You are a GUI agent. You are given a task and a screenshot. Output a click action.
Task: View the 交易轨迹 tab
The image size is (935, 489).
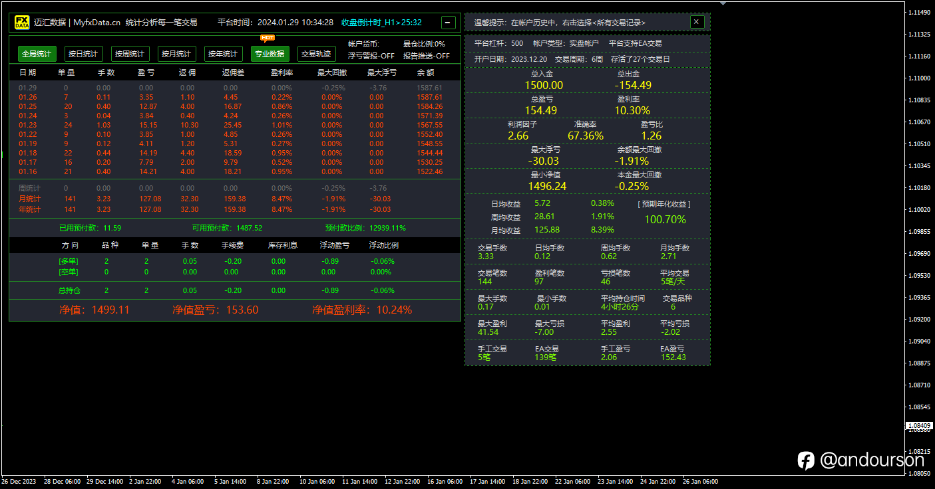tap(316, 54)
